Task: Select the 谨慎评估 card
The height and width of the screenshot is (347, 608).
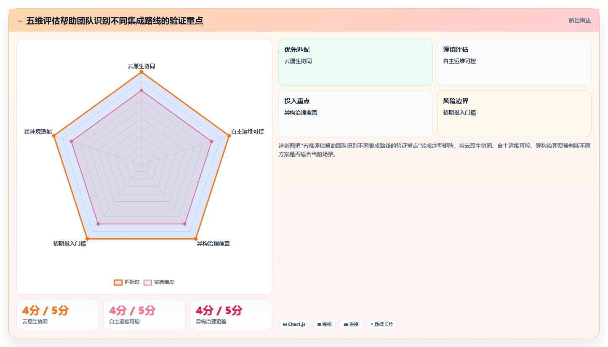Action: pos(514,62)
